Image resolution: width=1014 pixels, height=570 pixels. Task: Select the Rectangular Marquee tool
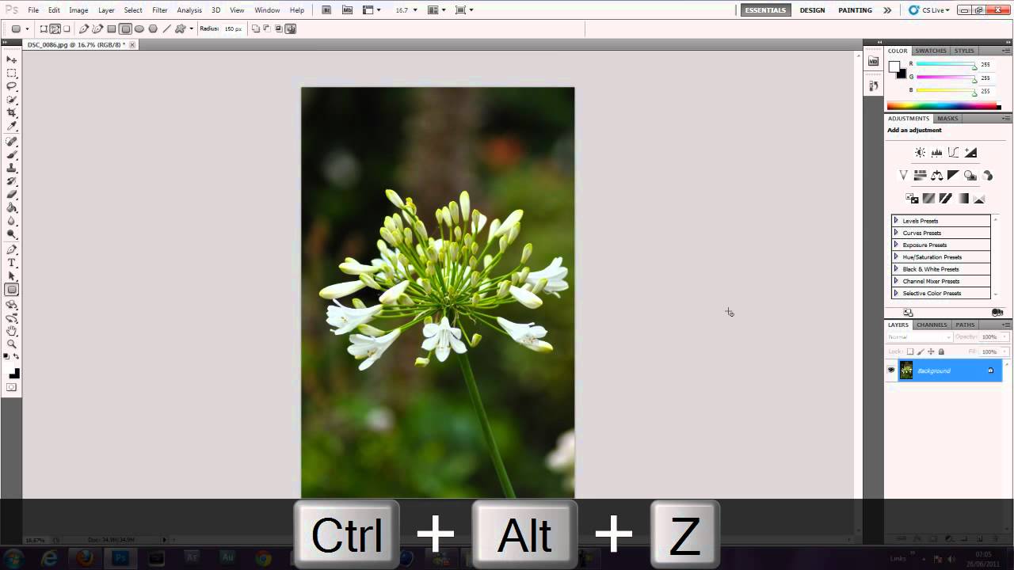coord(12,73)
